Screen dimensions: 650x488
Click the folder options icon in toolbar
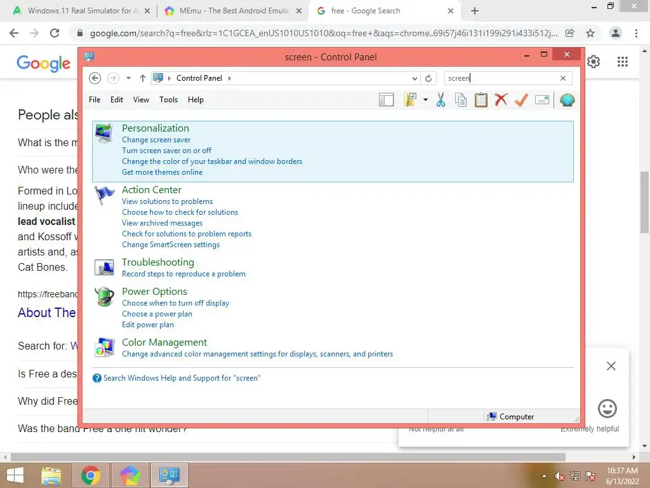(410, 100)
